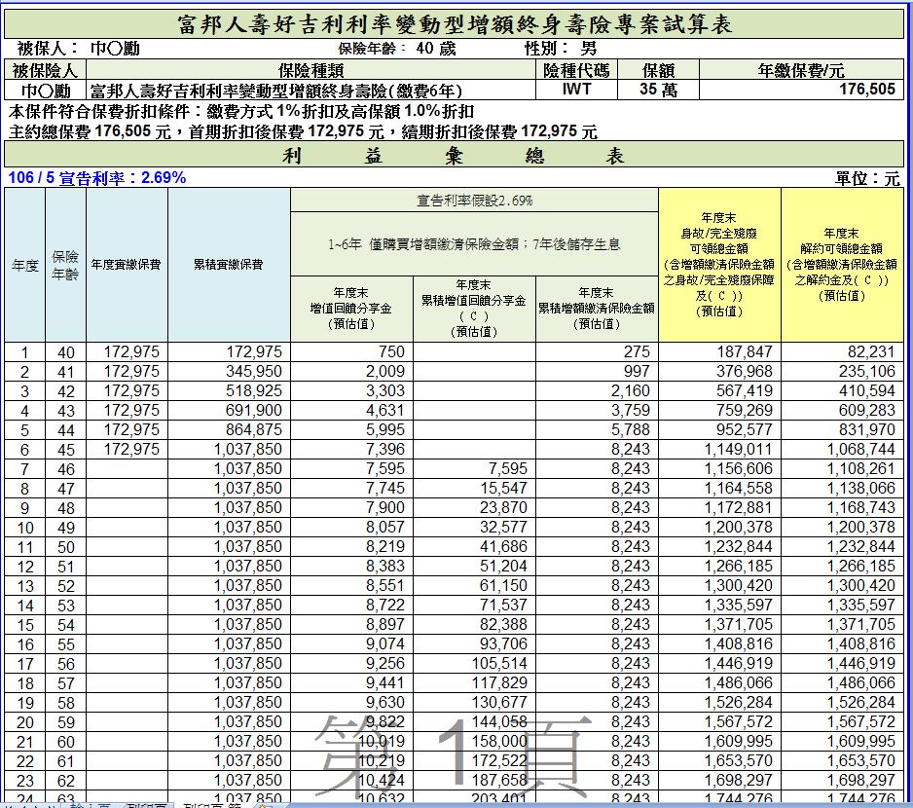Select the cell containing 1,164,558
Image resolution: width=913 pixels, height=808 pixels.
point(719,488)
